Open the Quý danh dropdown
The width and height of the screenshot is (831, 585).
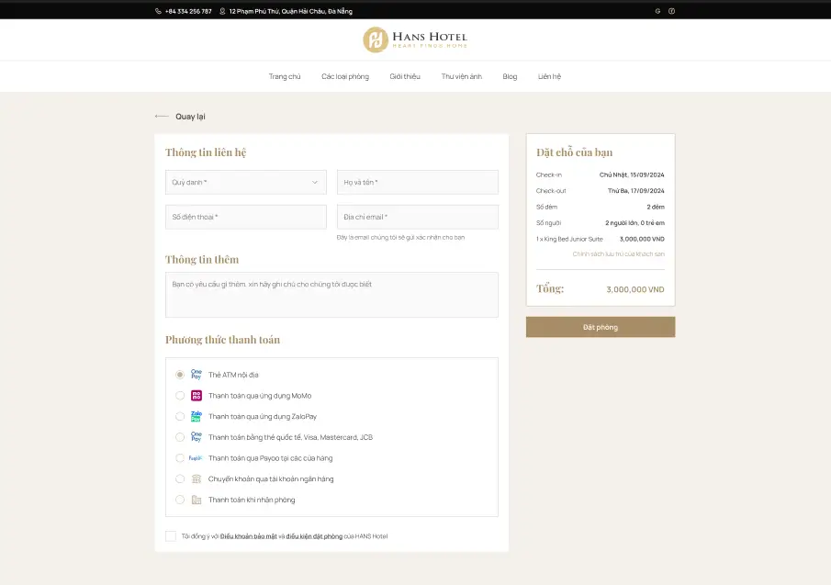pos(245,182)
